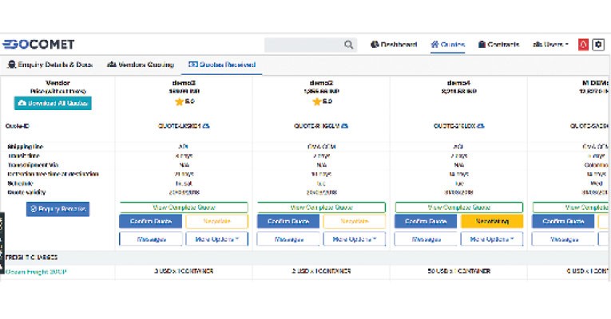Click the dark side tab at left edge
611x319 pixels.
2,243
